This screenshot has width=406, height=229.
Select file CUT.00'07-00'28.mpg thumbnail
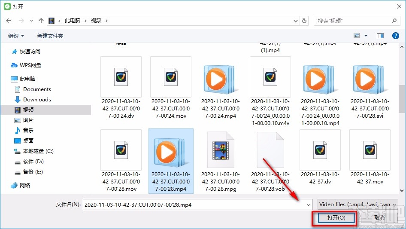(x=221, y=150)
